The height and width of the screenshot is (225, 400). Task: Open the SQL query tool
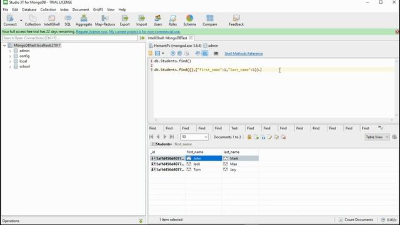(x=67, y=21)
